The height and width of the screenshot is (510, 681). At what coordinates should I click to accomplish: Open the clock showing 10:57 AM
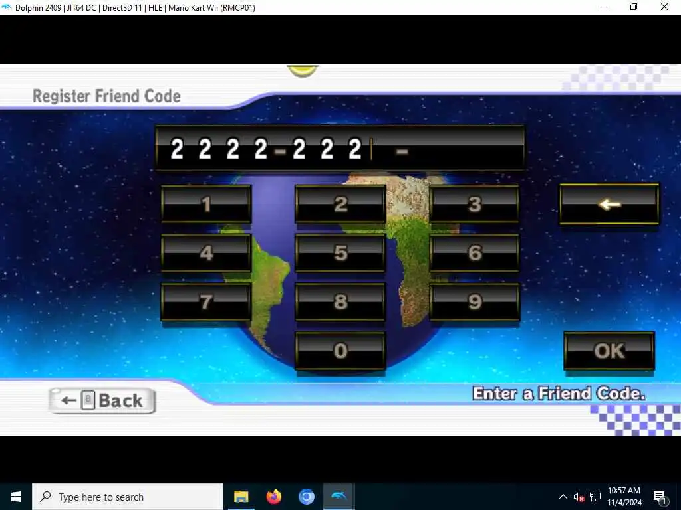click(624, 497)
